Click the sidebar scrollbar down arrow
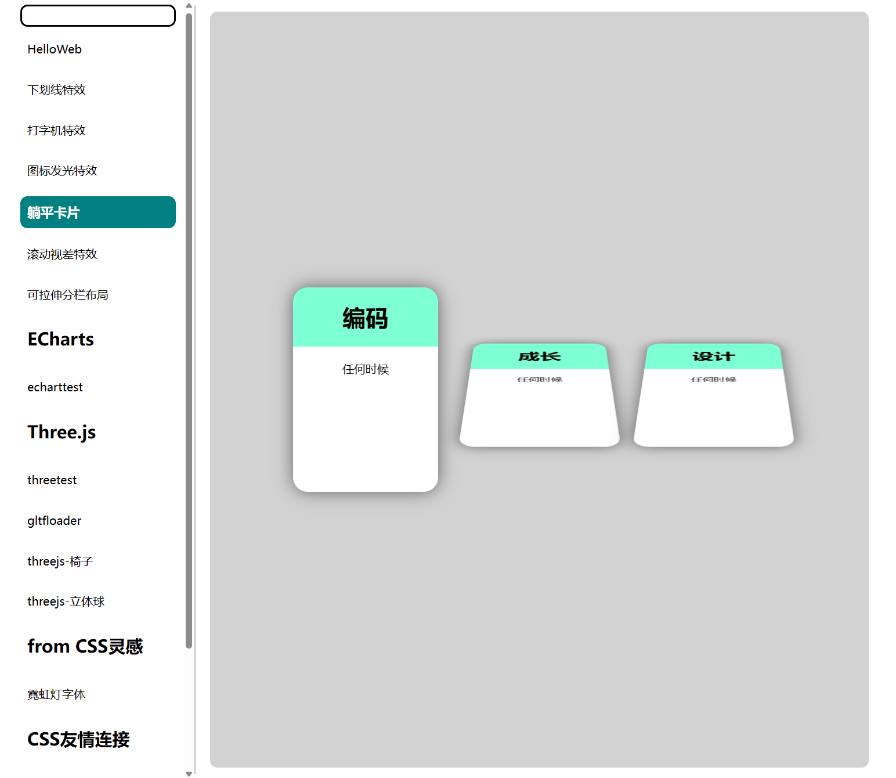Screen dimensions: 896x778 tap(189, 773)
